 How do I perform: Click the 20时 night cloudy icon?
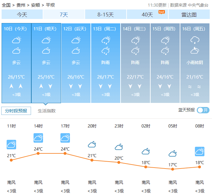click(x=92, y=144)
